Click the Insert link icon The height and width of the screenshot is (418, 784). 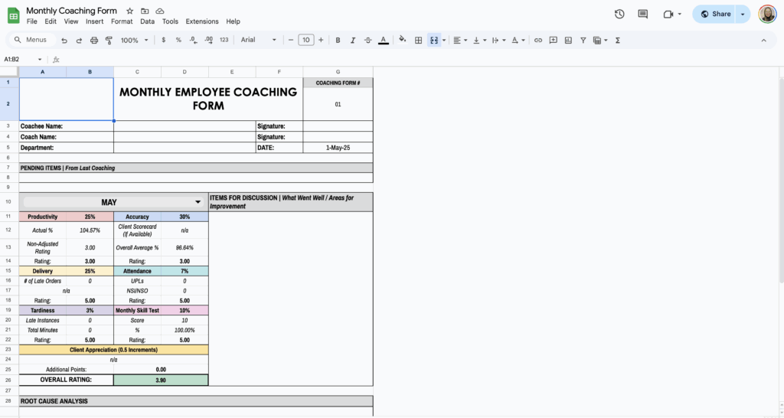click(x=538, y=41)
